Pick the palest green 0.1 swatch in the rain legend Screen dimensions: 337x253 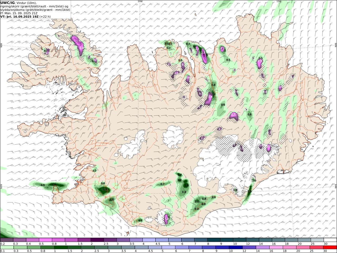pyautogui.click(x=7, y=247)
